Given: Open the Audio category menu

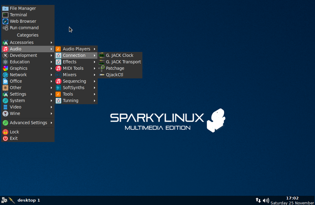Looking at the screenshot, I should (28, 49).
